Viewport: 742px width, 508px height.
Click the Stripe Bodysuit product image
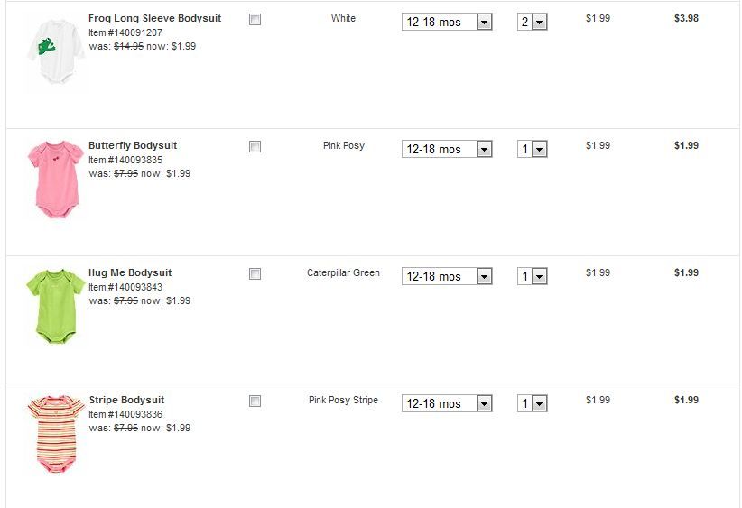click(x=55, y=432)
